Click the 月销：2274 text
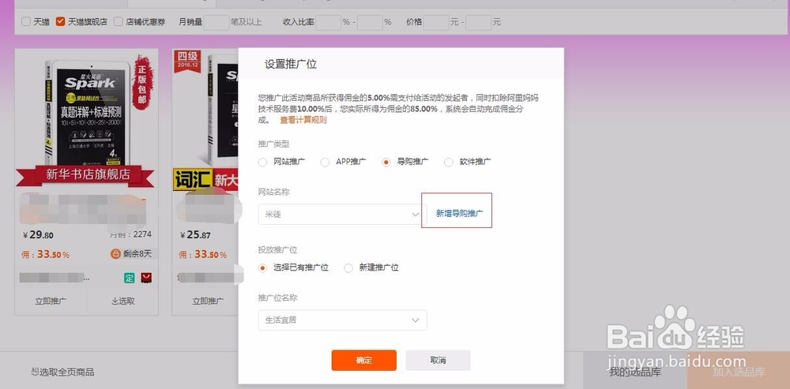790x389 pixels. point(130,234)
